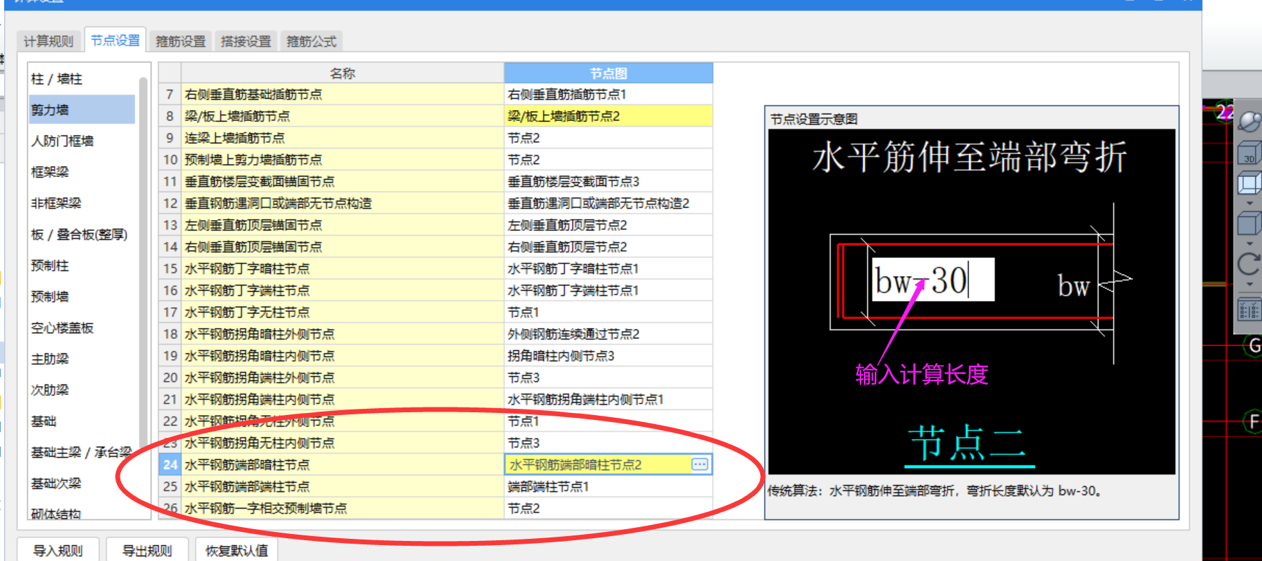Image resolution: width=1262 pixels, height=561 pixels.
Task: Select row 26 水平钢筋一字相交预制墙节点
Action: tap(343, 508)
